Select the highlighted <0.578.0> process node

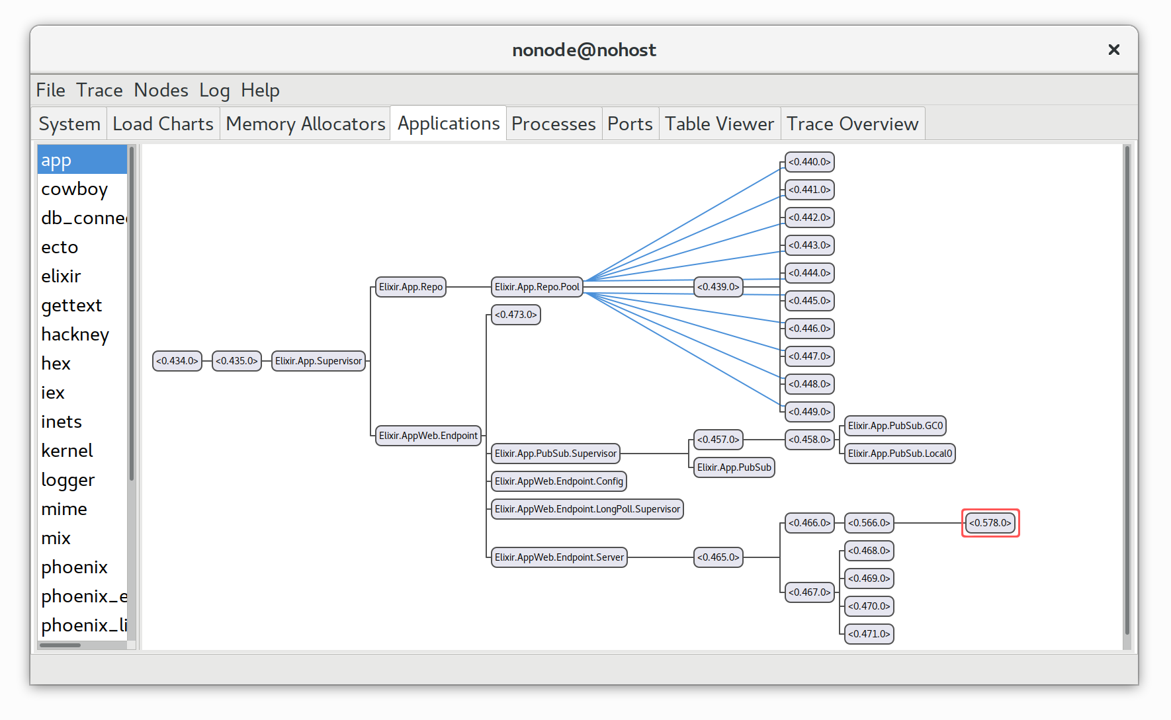pyautogui.click(x=990, y=523)
